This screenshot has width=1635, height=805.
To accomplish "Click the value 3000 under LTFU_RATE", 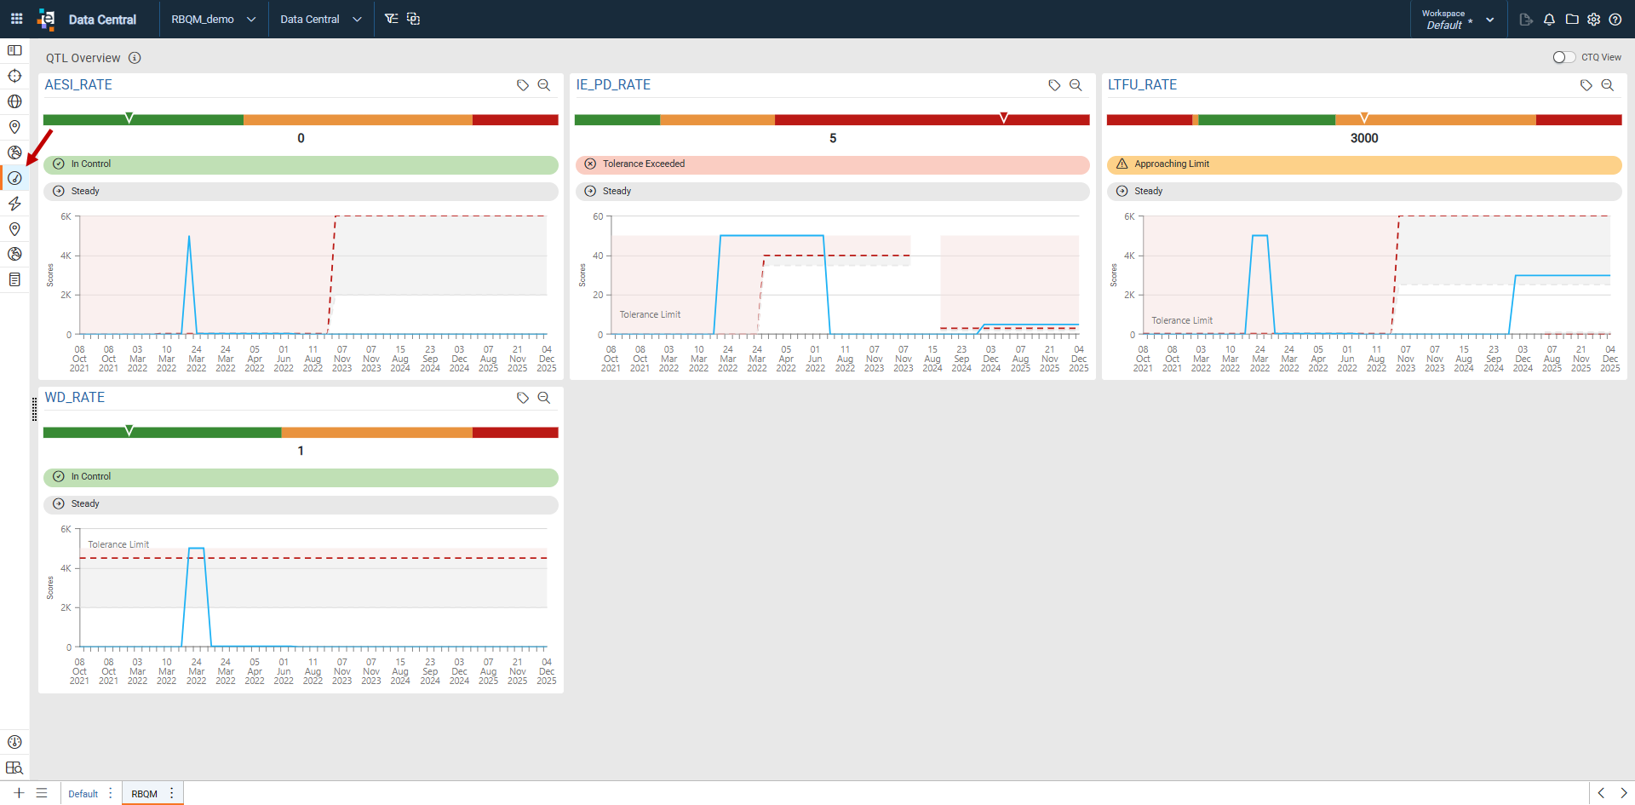I will tap(1364, 138).
